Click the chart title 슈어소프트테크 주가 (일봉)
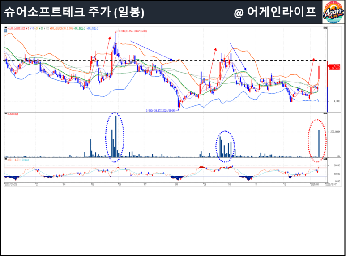346x256 pixels. tap(74, 12)
